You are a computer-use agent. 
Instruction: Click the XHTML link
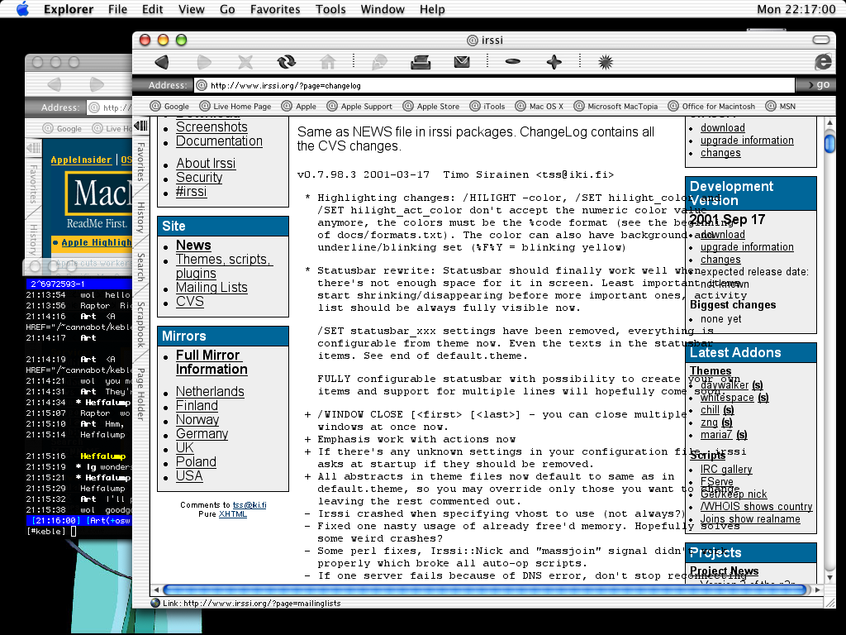click(232, 514)
